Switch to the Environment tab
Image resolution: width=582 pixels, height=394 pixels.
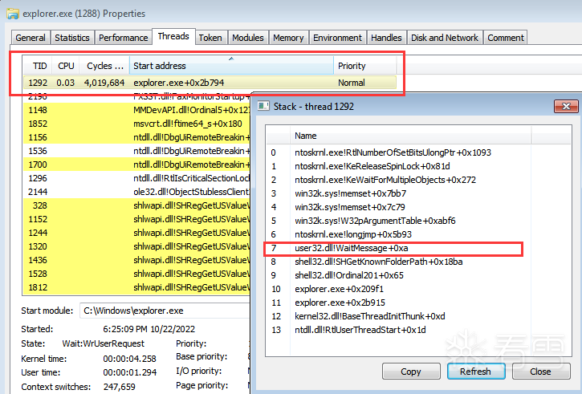pos(337,38)
